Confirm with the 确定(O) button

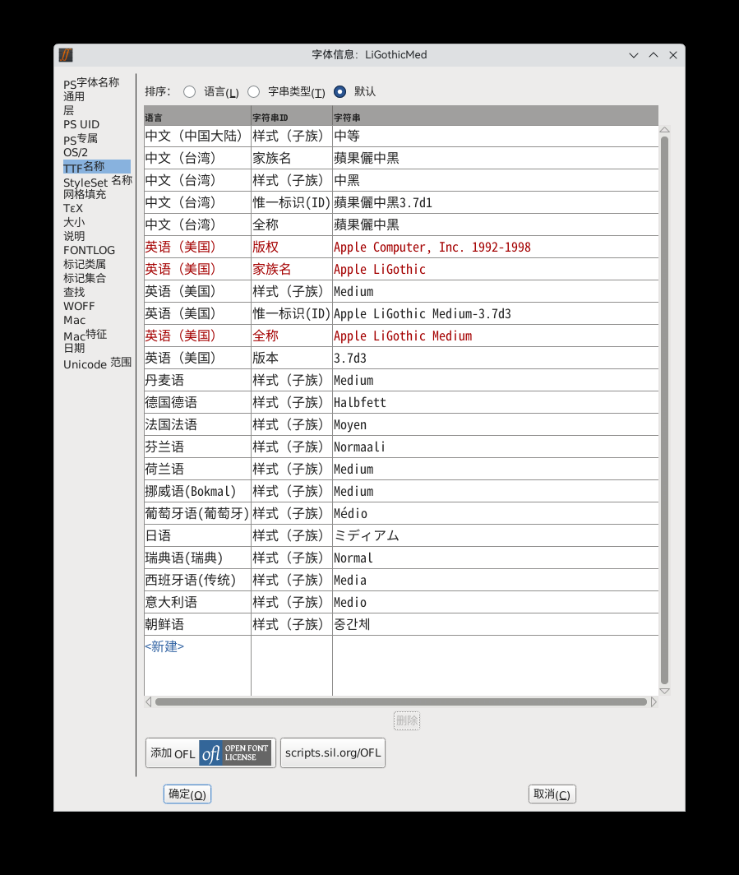click(187, 794)
